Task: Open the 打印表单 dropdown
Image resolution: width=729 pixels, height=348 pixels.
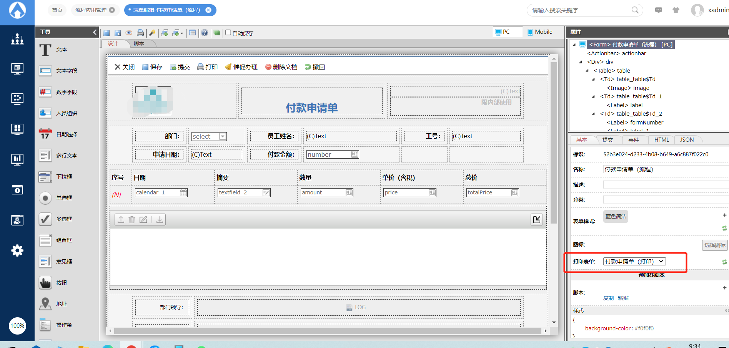Action: (634, 262)
